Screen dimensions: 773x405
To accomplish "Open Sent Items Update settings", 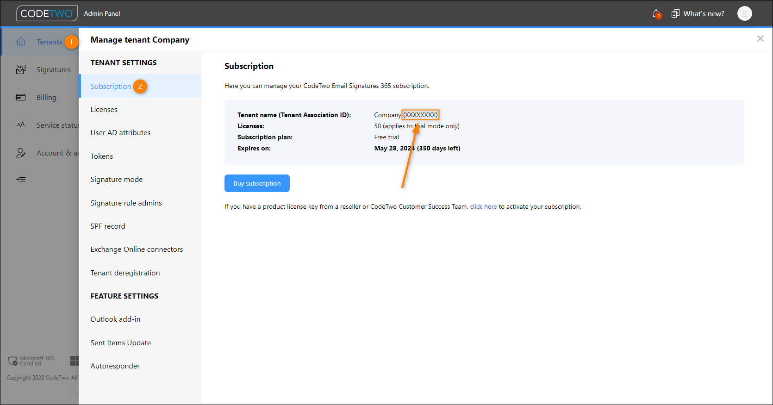I will point(140,343).
